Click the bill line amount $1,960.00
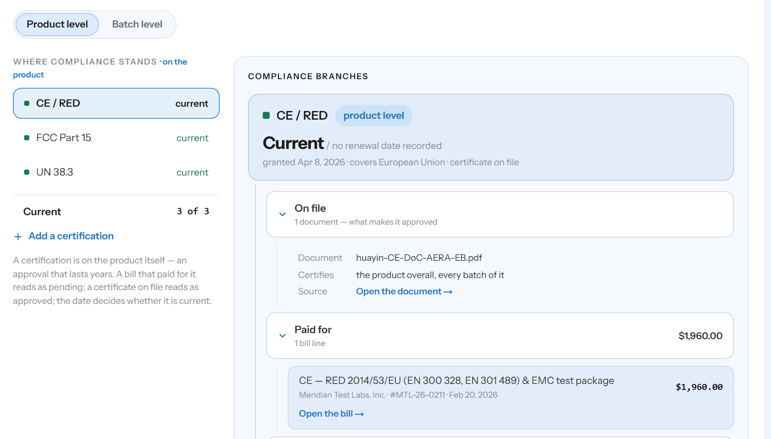The width and height of the screenshot is (771, 439). click(x=699, y=387)
